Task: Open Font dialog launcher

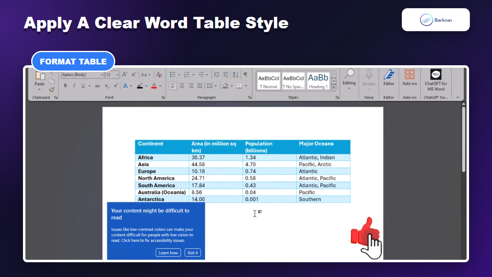Action: point(163,98)
